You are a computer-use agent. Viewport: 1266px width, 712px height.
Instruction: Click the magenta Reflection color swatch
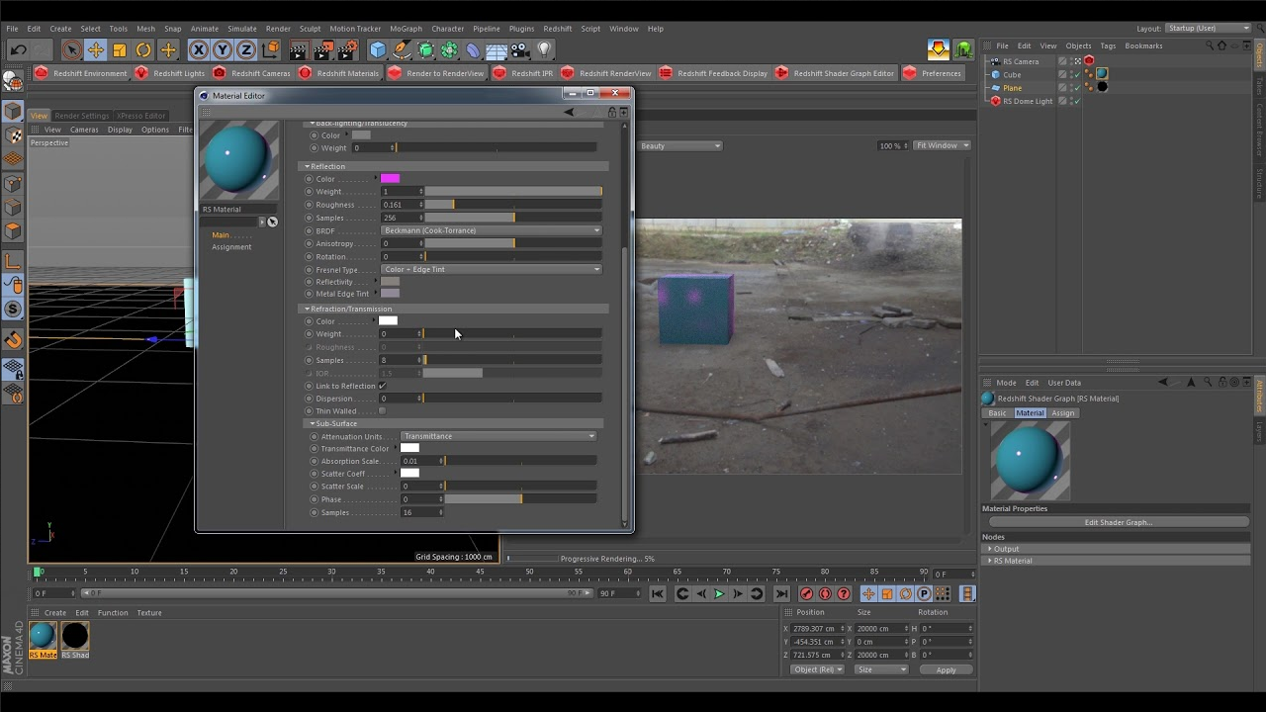pyautogui.click(x=390, y=179)
